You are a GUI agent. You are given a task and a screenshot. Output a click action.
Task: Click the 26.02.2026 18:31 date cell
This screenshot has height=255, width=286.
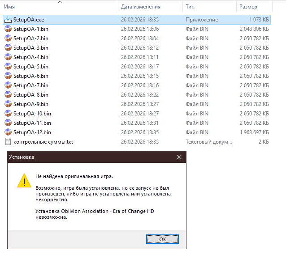coord(140,123)
